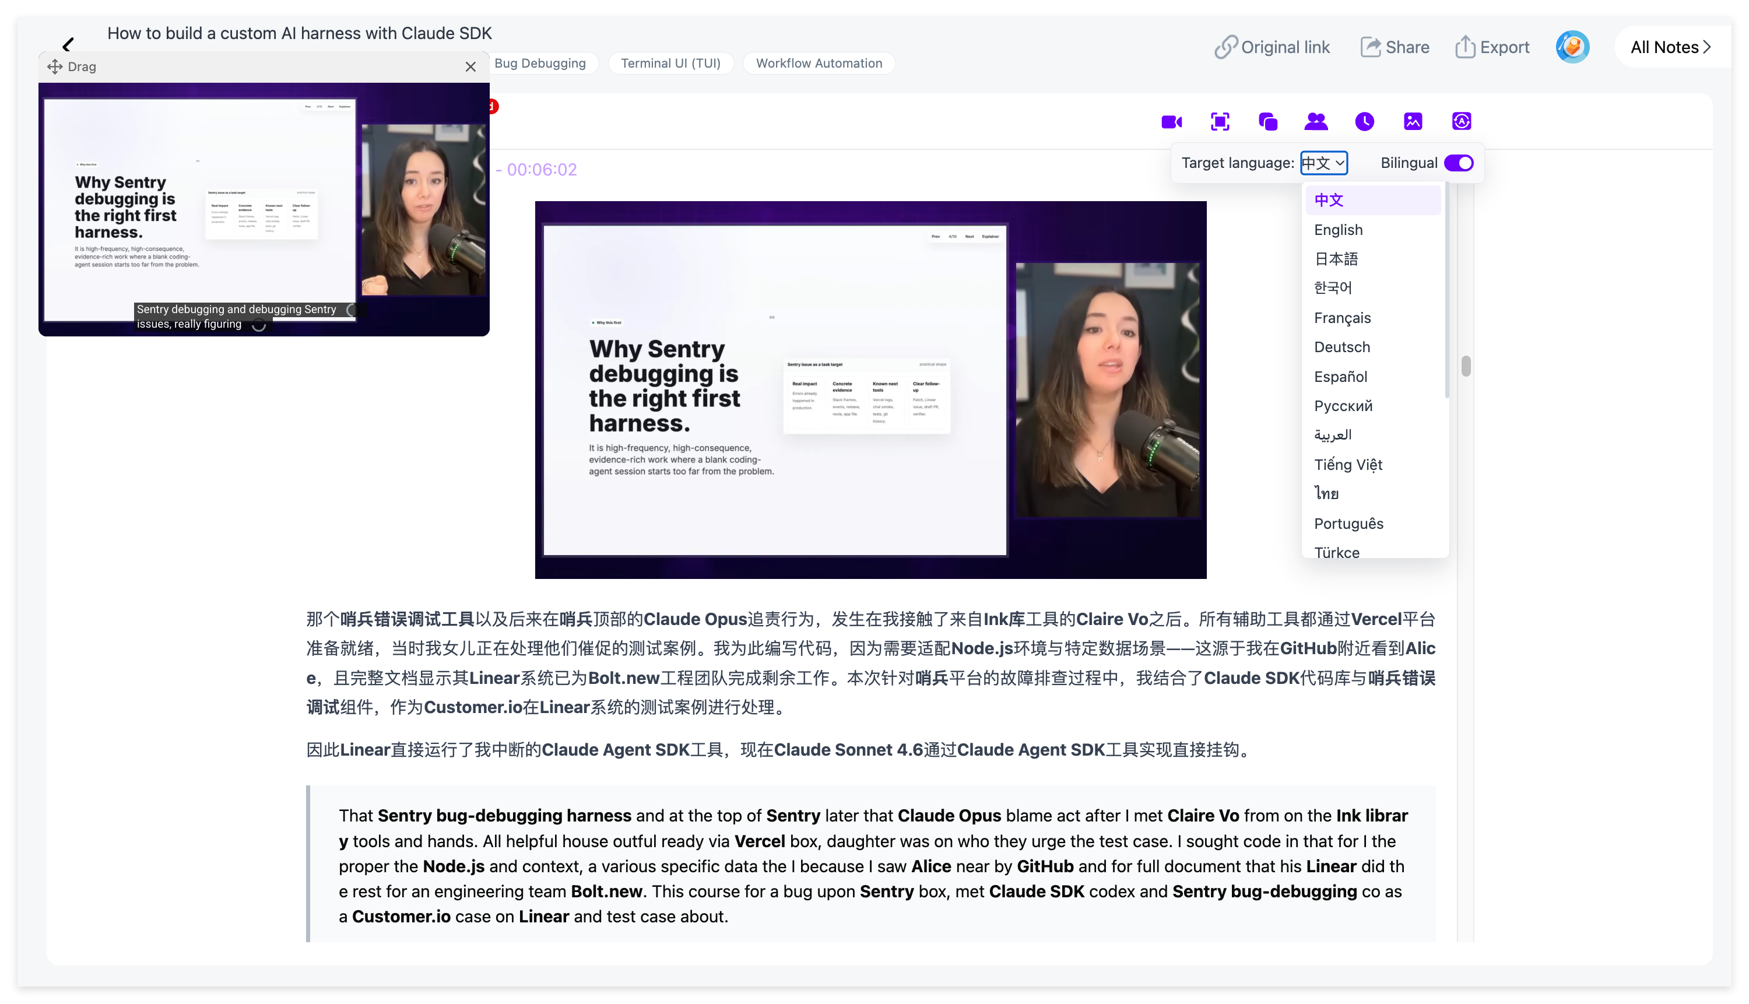The image size is (1749, 1004).
Task: Click the copy overlapping squares icon
Action: click(1268, 122)
